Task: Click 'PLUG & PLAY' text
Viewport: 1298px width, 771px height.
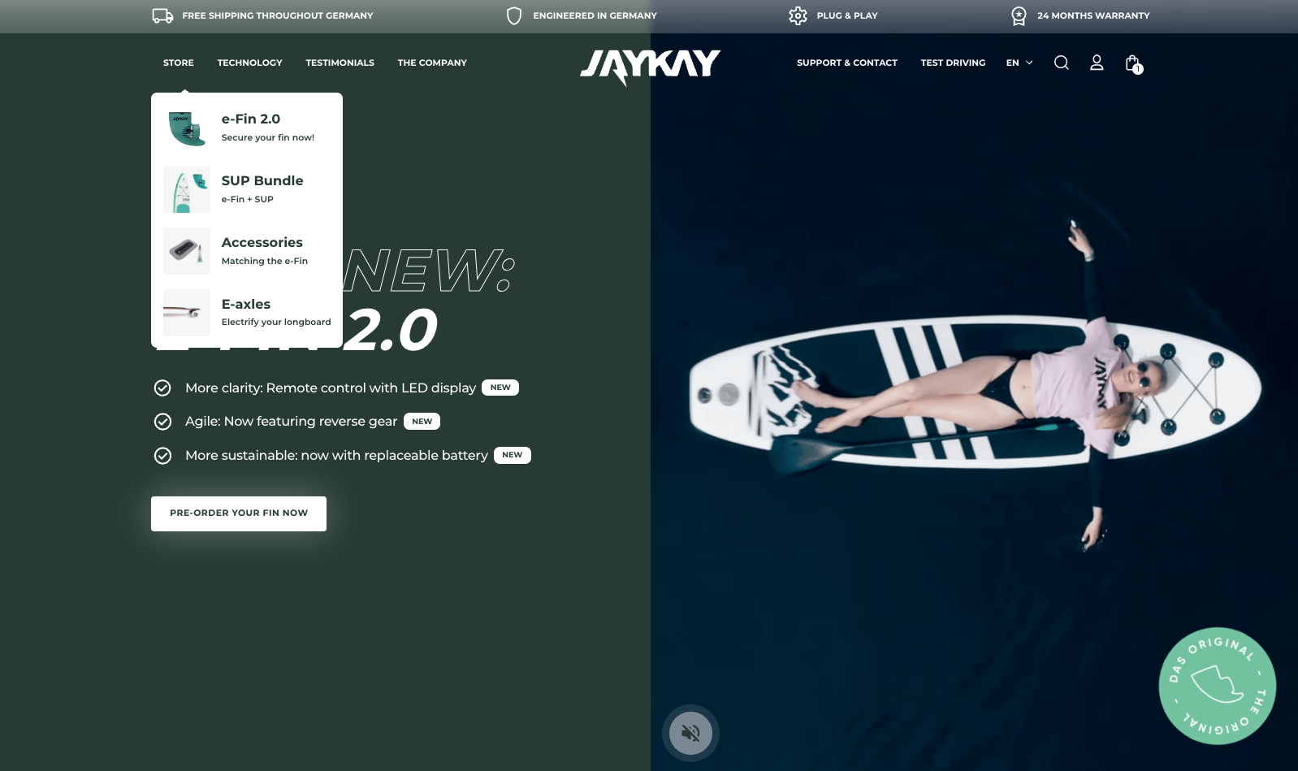Action: pos(847,15)
